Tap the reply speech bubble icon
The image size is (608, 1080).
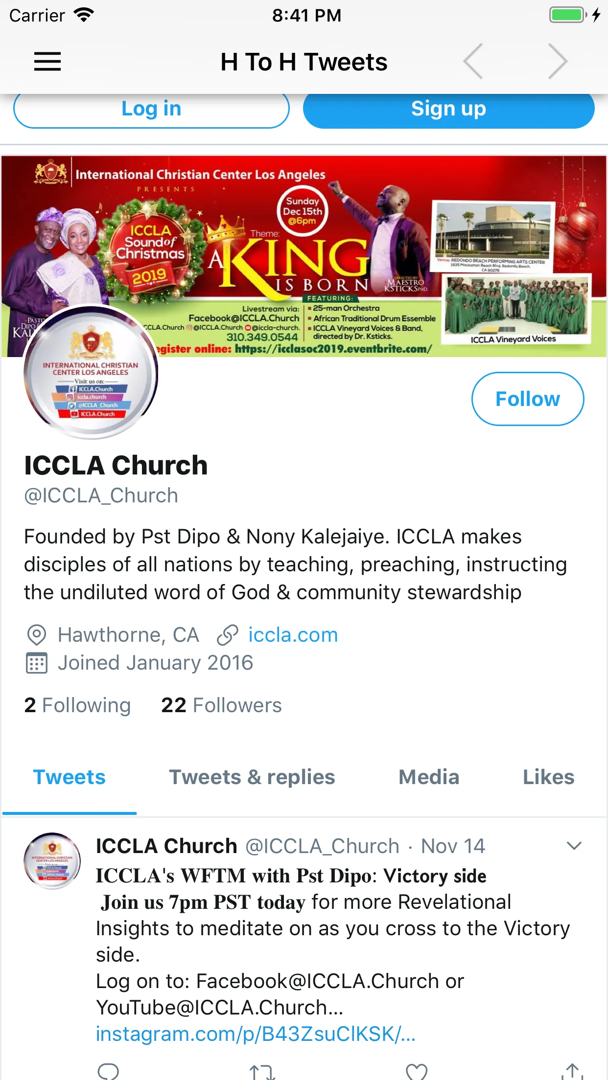coord(108,1071)
